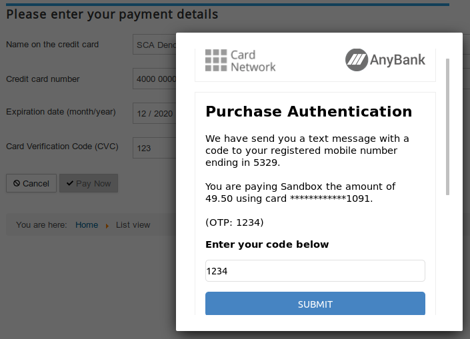The width and height of the screenshot is (470, 339).
Task: Focus the Expiration date input field
Action: 154,114
